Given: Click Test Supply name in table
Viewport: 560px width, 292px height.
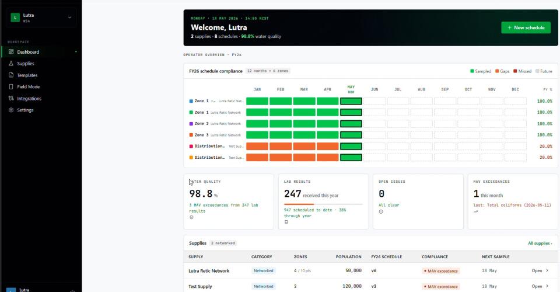Looking at the screenshot, I should click(x=200, y=286).
